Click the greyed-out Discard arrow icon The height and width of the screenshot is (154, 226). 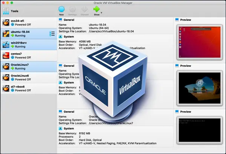click(85, 9)
